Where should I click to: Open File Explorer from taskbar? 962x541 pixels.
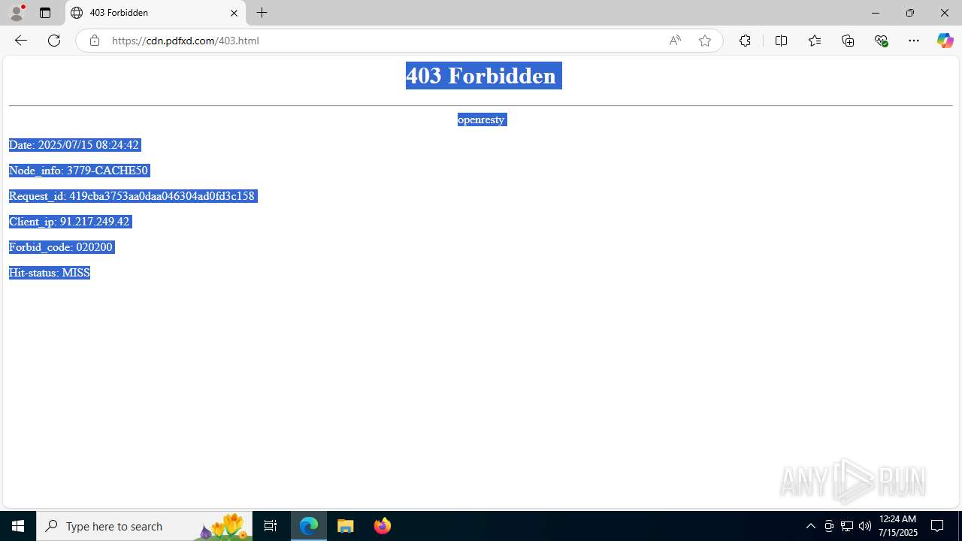pos(346,526)
